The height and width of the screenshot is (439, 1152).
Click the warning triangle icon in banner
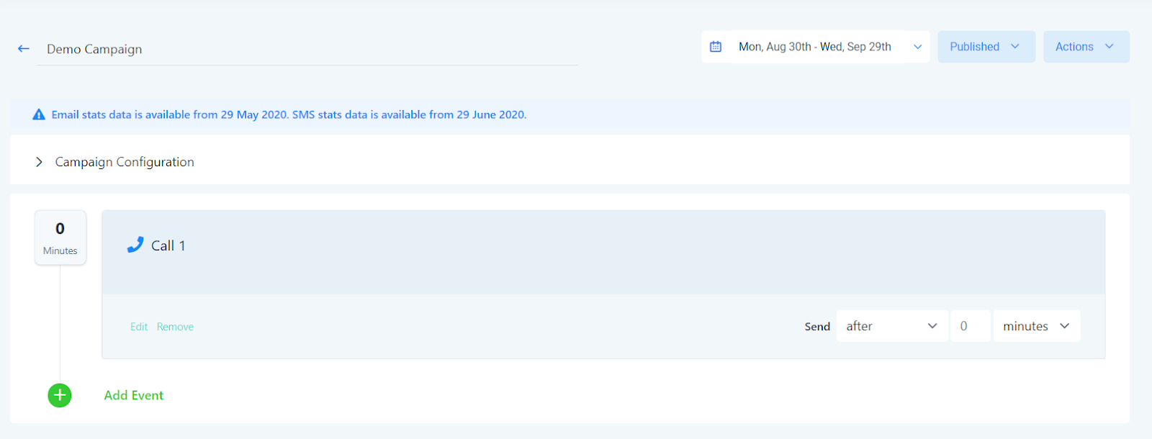coord(39,114)
